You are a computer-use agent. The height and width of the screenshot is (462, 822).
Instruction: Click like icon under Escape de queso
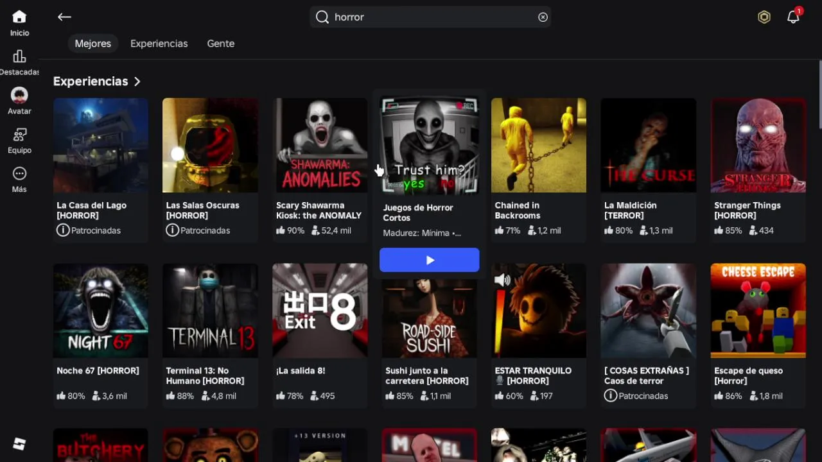[x=719, y=396]
